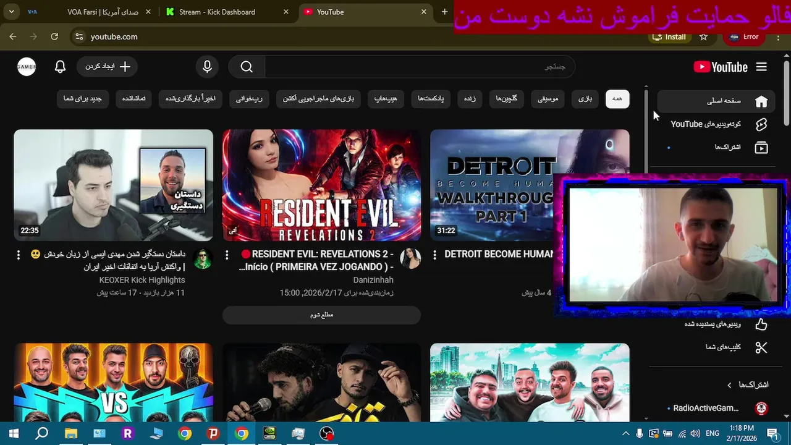Open options menu for KEOXER video
This screenshot has width=791, height=445.
coord(19,255)
